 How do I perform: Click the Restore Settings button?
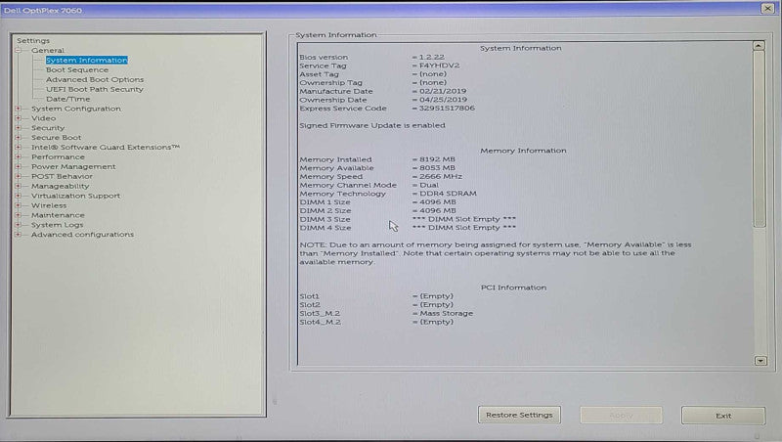coord(519,415)
